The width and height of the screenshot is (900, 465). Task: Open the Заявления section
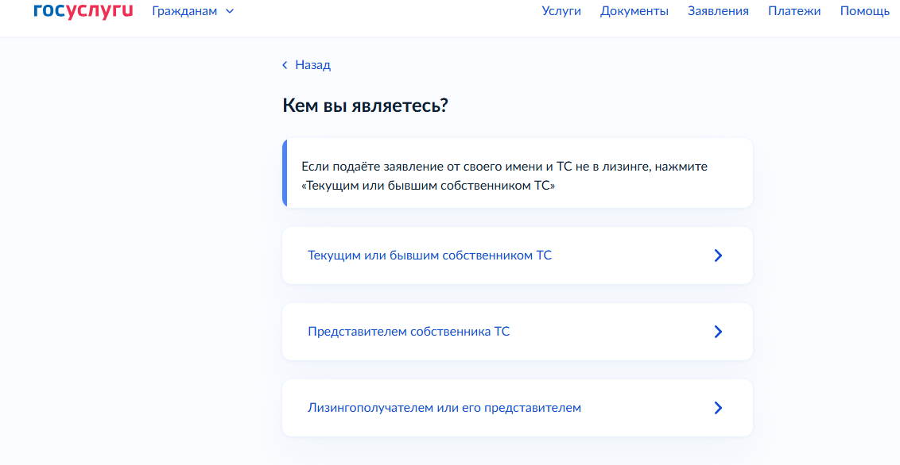click(718, 11)
